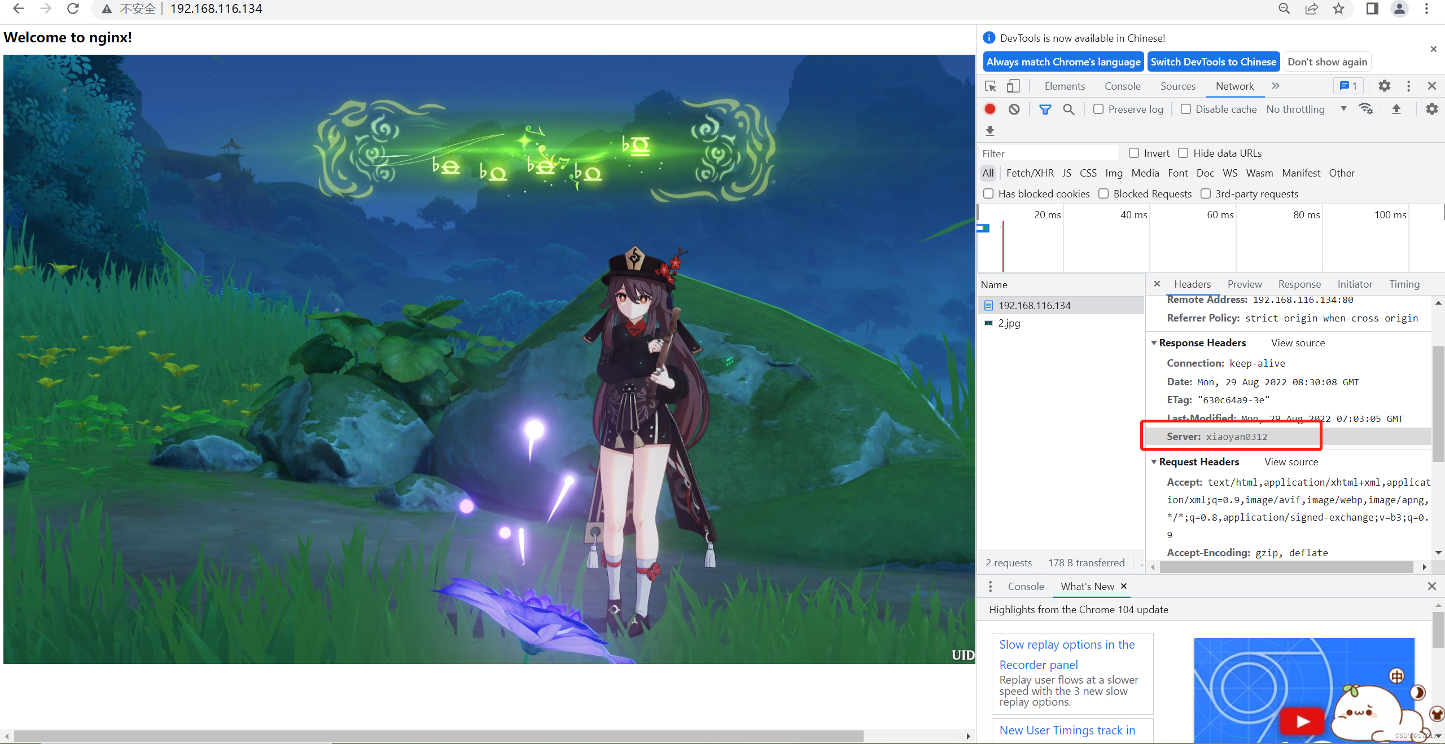Collapse the Request Headers section
This screenshot has width=1445, height=744.
pyautogui.click(x=1154, y=462)
